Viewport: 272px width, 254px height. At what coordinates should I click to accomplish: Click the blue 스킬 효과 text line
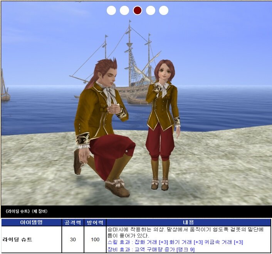tap(175, 242)
